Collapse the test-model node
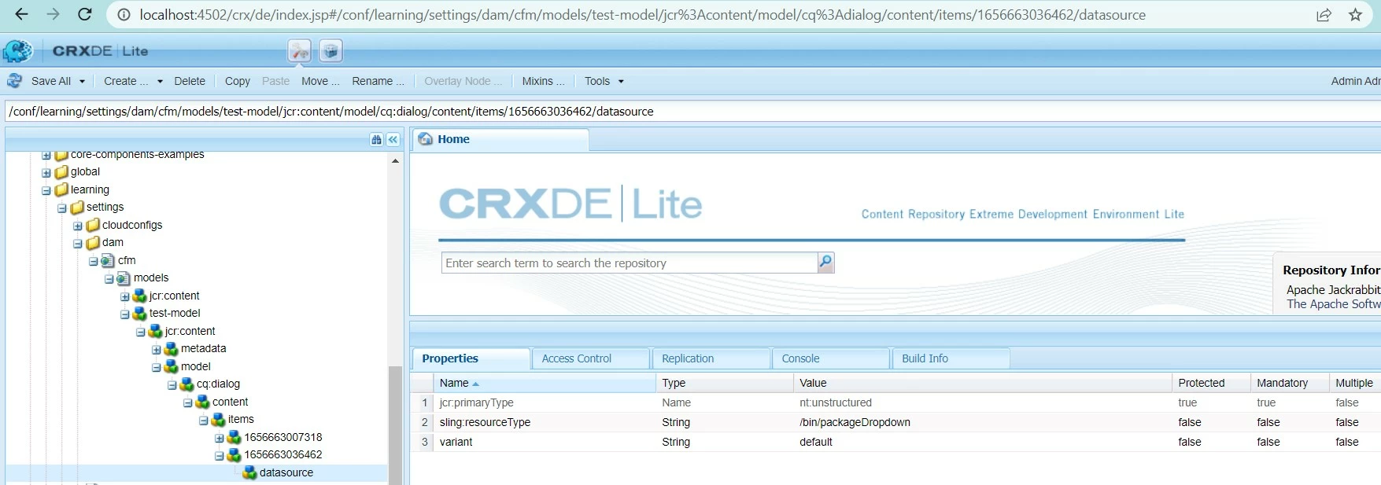The width and height of the screenshot is (1381, 485). (125, 314)
